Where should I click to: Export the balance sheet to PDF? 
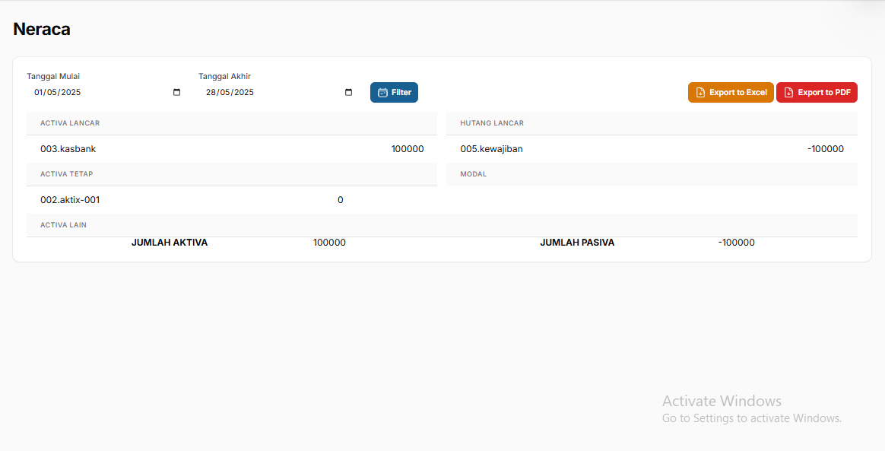pyautogui.click(x=817, y=93)
